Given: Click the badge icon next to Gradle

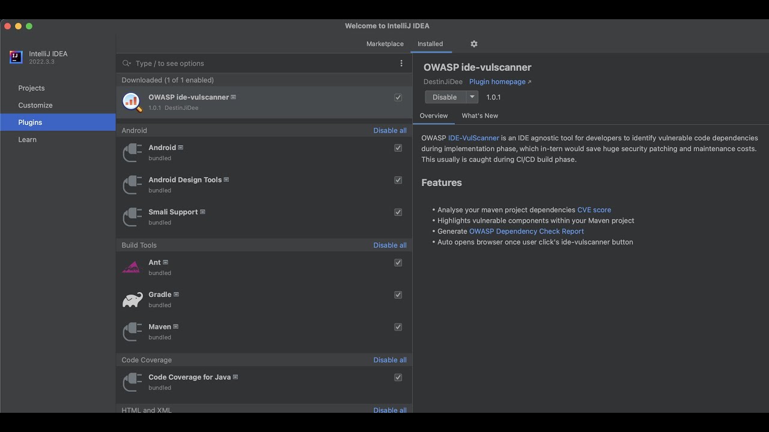Looking at the screenshot, I should click(176, 295).
